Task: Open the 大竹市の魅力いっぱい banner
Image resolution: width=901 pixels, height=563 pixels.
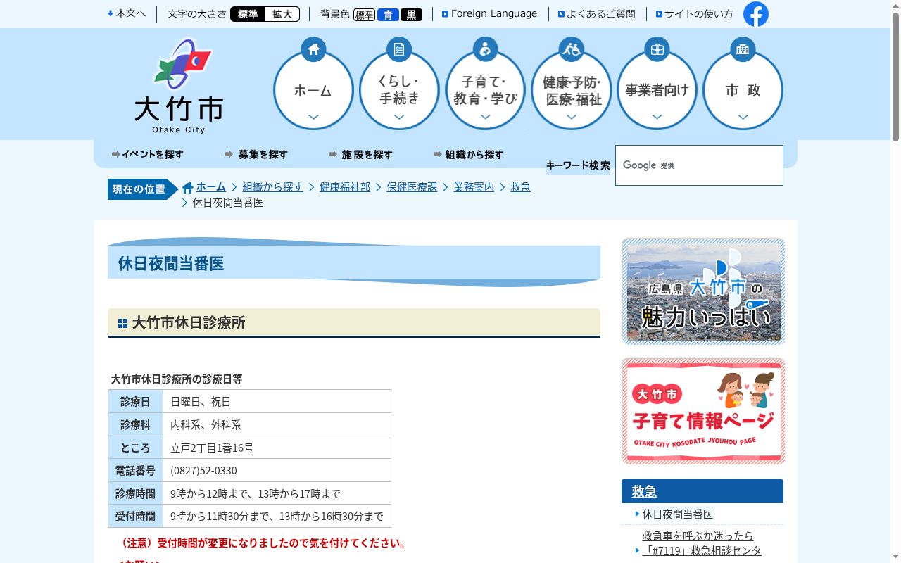Action: tap(703, 291)
